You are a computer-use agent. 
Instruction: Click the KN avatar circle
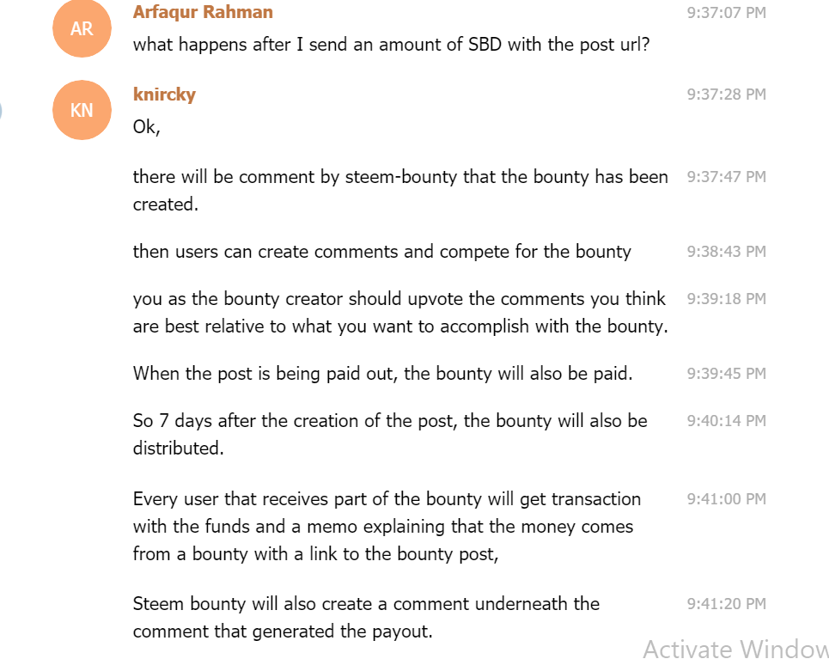click(x=82, y=110)
